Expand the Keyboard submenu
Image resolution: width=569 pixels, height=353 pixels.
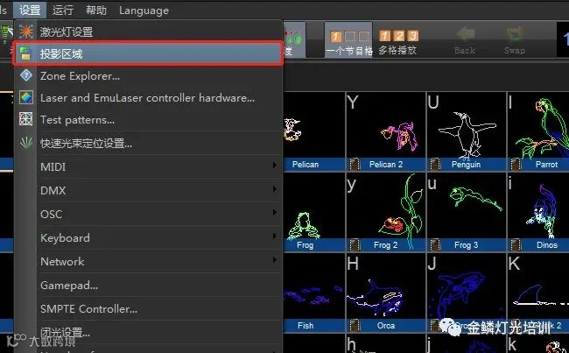pyautogui.click(x=148, y=238)
